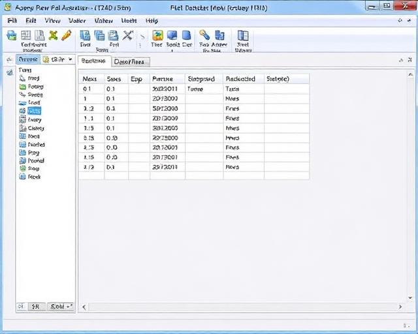Open the Help menu
Viewport: 418px width, 334px height.
click(152, 20)
